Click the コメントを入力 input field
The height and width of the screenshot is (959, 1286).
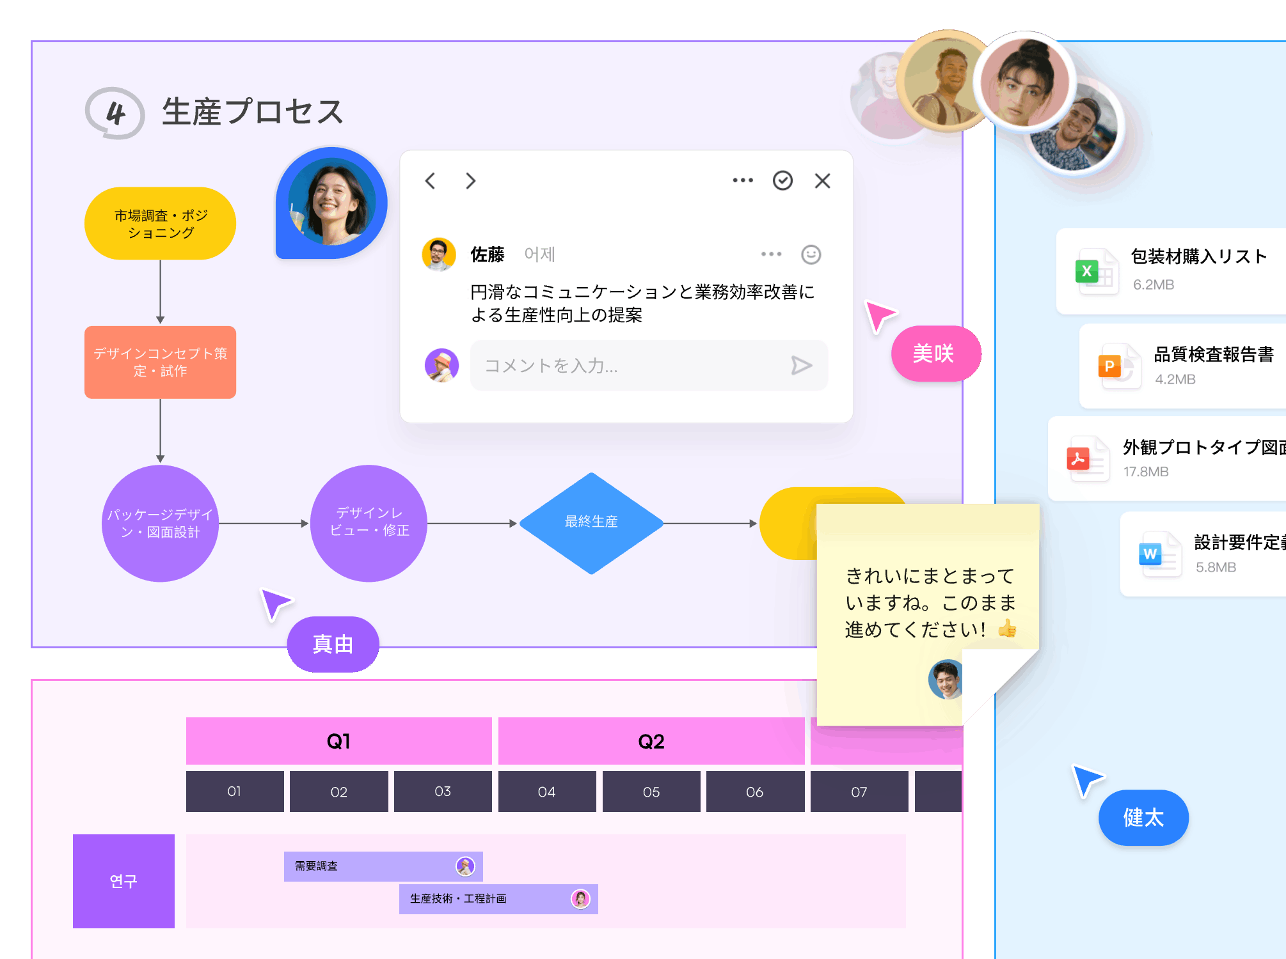(649, 366)
